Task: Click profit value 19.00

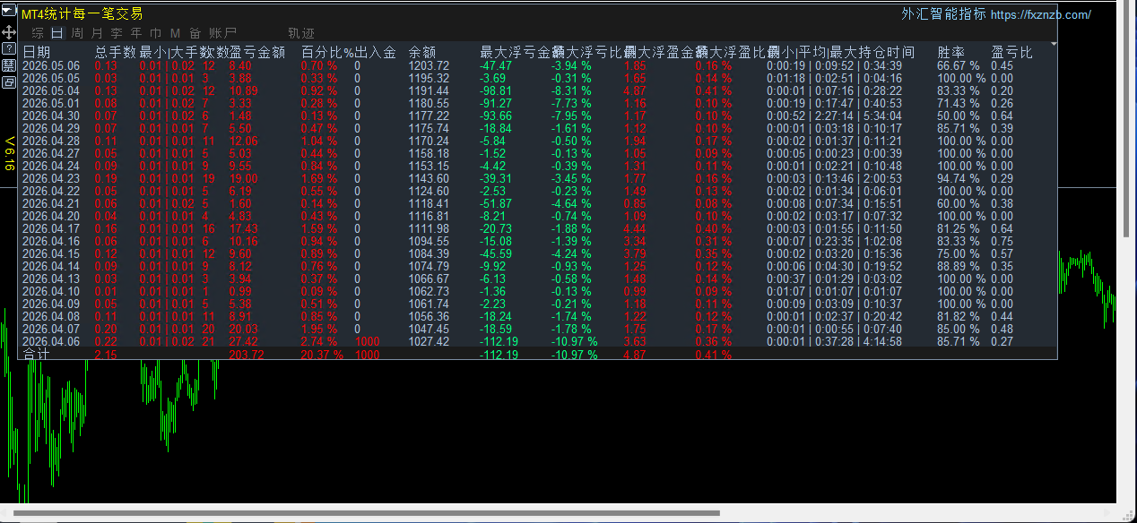Action: (x=243, y=178)
